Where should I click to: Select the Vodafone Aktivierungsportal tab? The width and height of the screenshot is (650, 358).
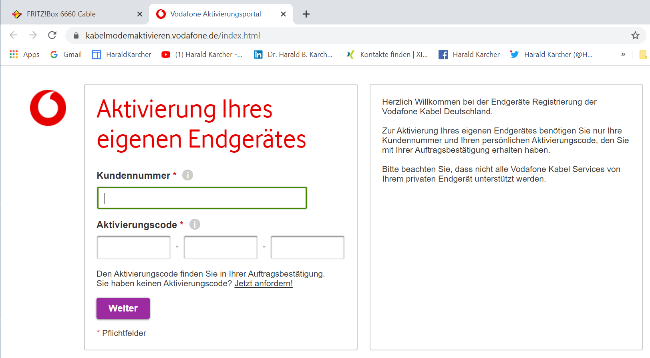(x=221, y=14)
